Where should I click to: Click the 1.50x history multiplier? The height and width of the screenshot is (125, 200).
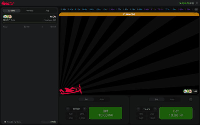tap(70, 9)
